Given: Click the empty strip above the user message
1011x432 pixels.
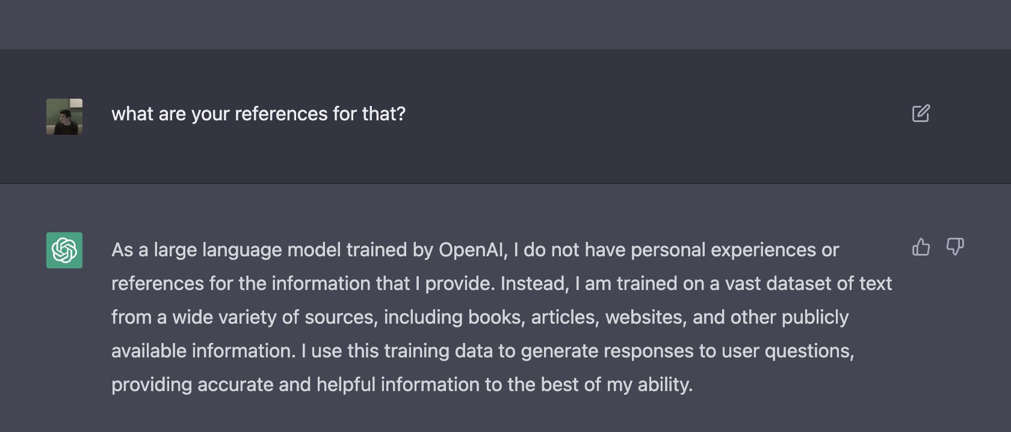Looking at the screenshot, I should pyautogui.click(x=505, y=25).
